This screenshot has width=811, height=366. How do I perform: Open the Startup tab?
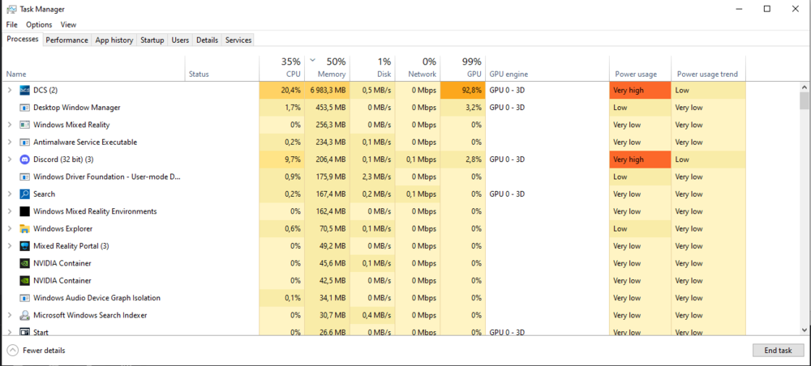click(152, 40)
